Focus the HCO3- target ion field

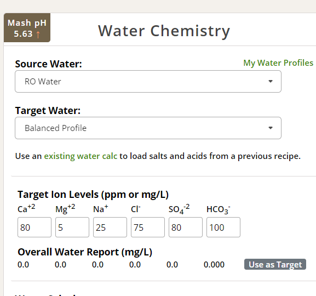coord(223,227)
